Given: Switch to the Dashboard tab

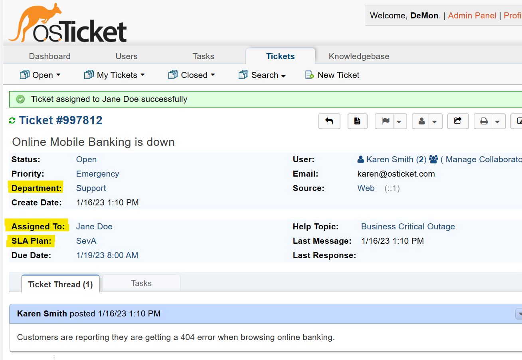Looking at the screenshot, I should click(49, 56).
